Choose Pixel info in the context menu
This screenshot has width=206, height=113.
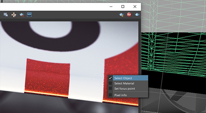(128, 95)
